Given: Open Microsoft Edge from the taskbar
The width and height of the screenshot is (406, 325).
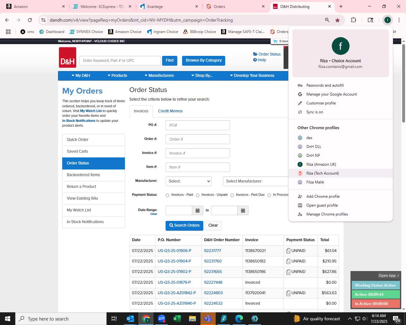Looking at the screenshot, I should point(239,319).
